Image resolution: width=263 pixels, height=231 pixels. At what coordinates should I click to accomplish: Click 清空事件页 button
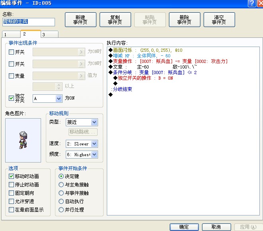pos(219,20)
